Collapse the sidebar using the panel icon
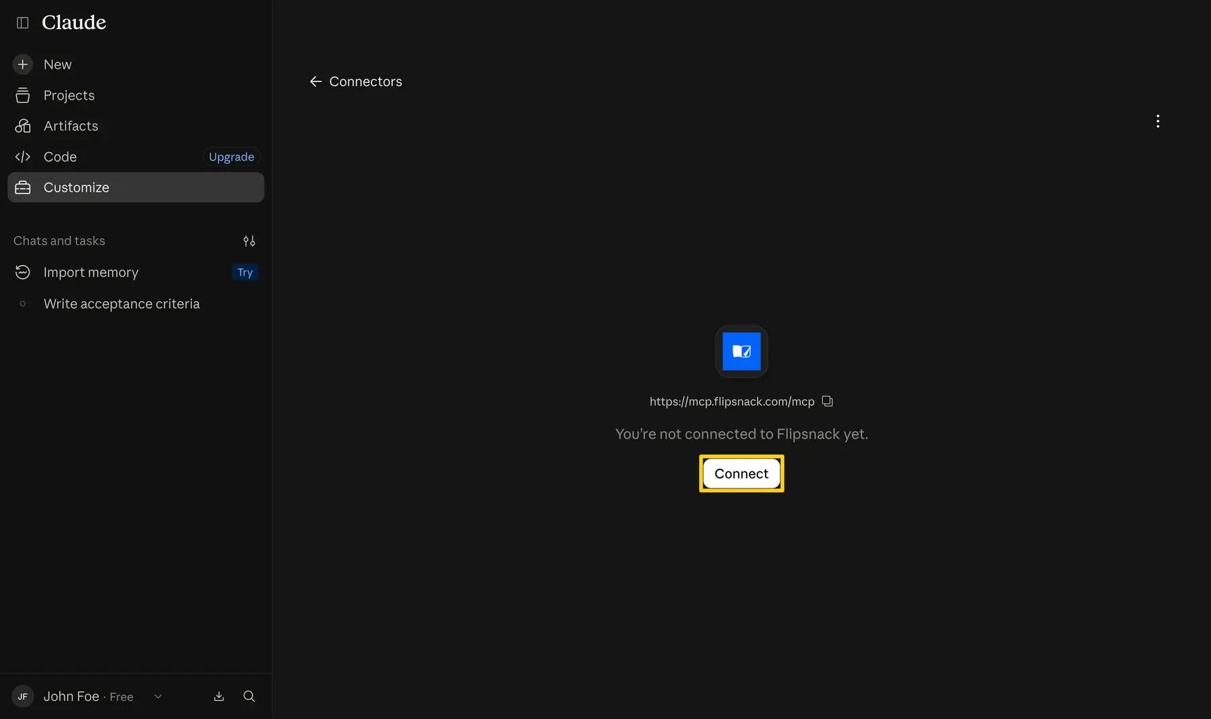The width and height of the screenshot is (1211, 719). coord(22,23)
